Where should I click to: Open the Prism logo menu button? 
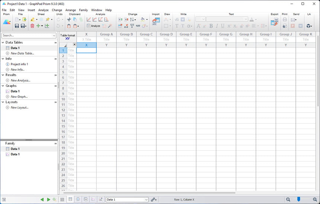click(7, 22)
